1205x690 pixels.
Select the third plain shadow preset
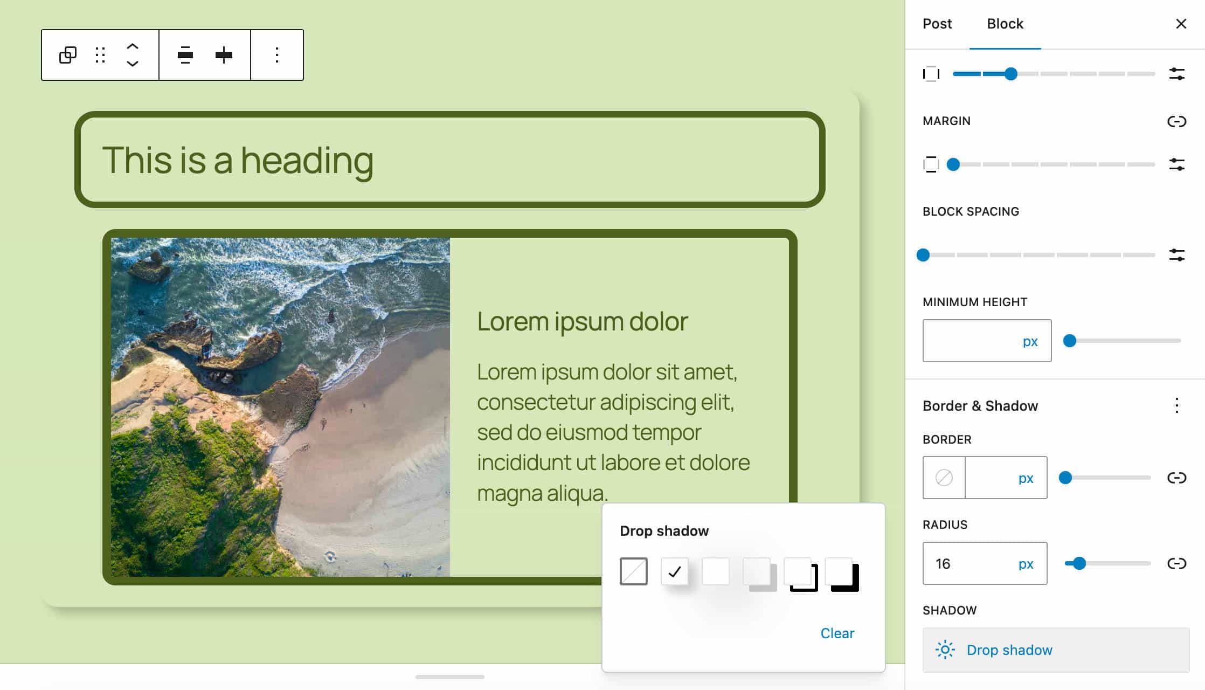[x=715, y=571]
